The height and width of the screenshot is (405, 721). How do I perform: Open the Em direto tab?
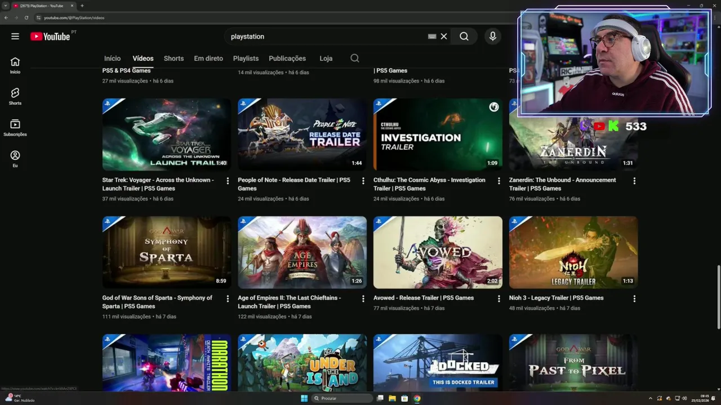(208, 58)
